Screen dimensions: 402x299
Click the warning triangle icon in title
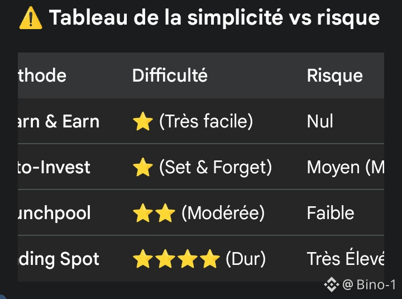[x=31, y=18]
